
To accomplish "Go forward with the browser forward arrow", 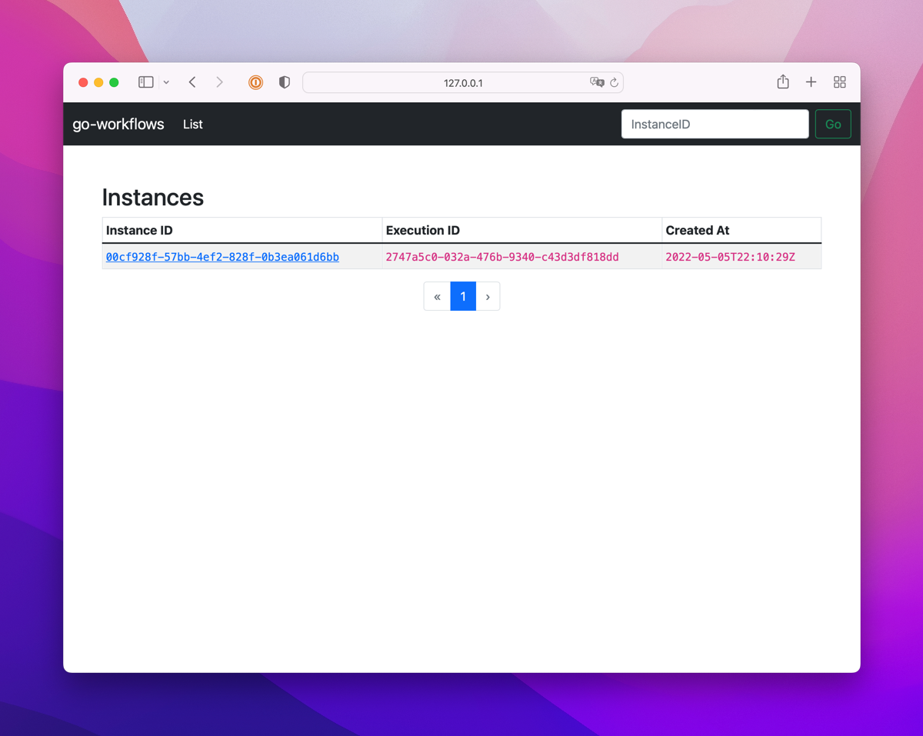I will click(x=220, y=82).
